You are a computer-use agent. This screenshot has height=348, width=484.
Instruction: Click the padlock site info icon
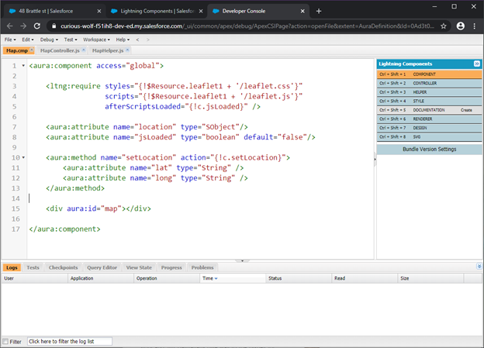[54, 26]
